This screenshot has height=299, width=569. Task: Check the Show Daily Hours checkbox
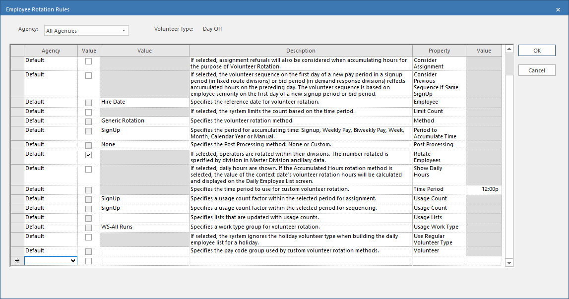point(89,170)
